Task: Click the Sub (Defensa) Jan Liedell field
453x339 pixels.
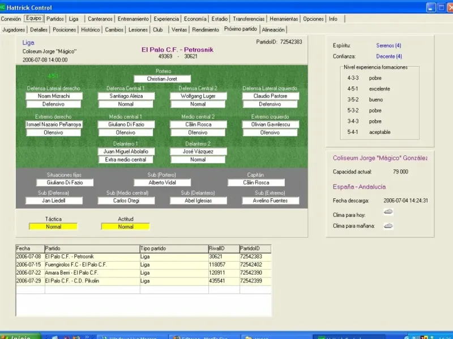Action: tap(54, 201)
